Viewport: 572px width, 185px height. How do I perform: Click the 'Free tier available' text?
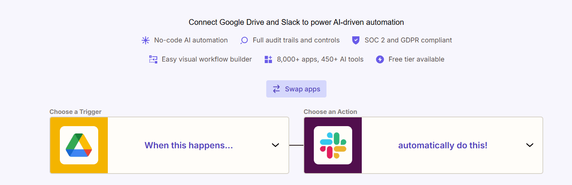(x=416, y=59)
